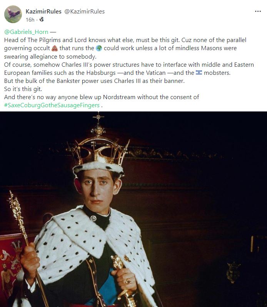Click the line "So it's this git."
Image resolution: width=267 pixels, height=307 pixels.
23,89
